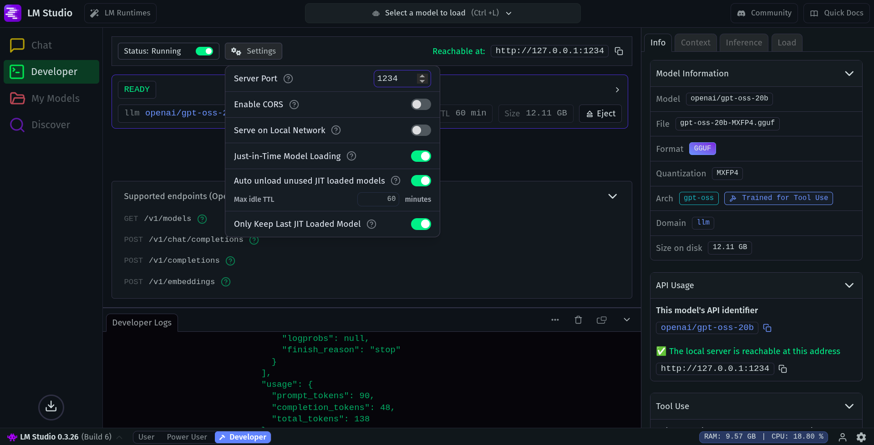The width and height of the screenshot is (874, 445).
Task: Copy the model's API identifier openai/gpt-oss-20b
Action: [767, 328]
